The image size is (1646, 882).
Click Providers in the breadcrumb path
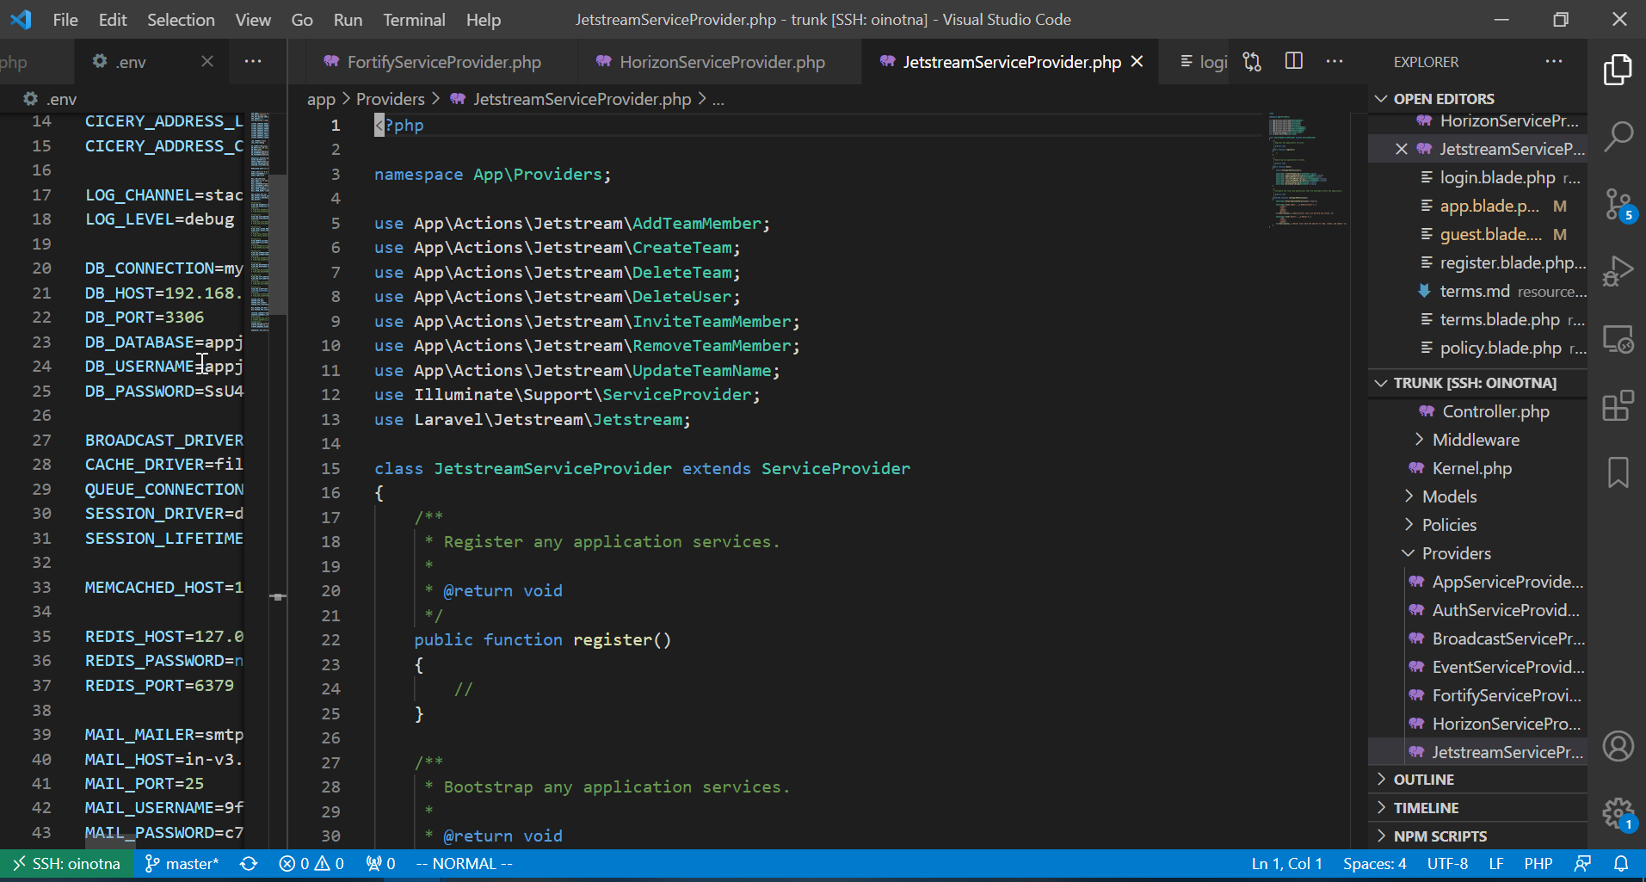tap(391, 99)
